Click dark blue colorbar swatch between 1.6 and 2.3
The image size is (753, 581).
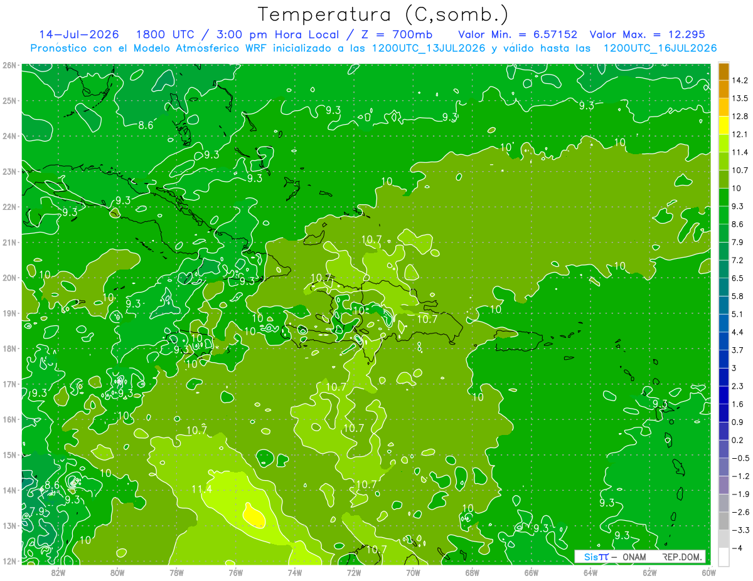coord(724,395)
